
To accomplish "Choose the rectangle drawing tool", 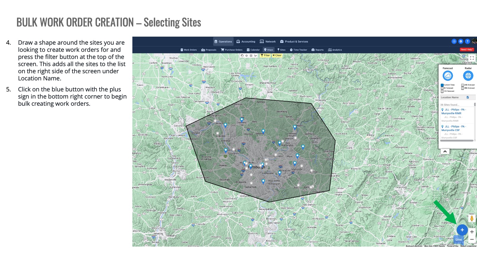I will click(251, 56).
